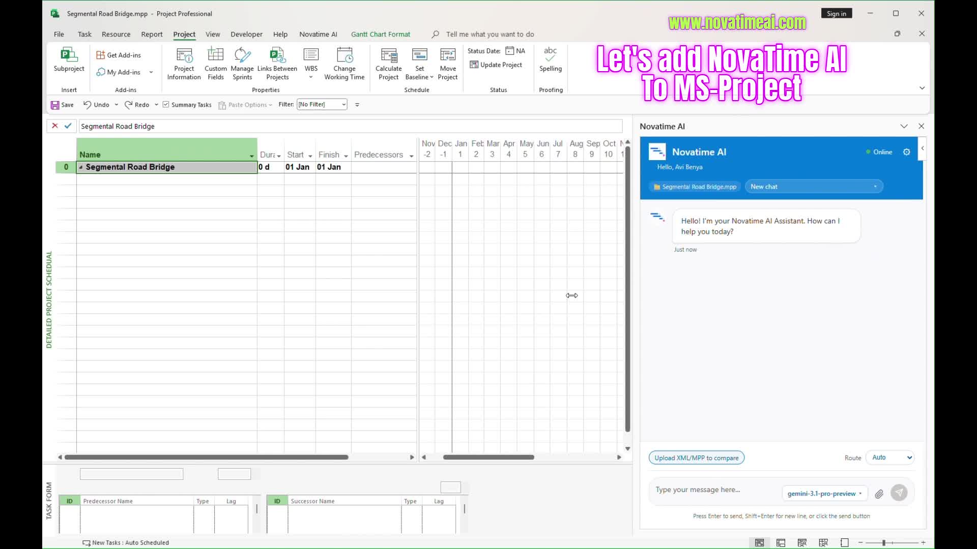977x549 pixels.
Task: Open Novatime AI pane options chevron
Action: click(x=904, y=127)
